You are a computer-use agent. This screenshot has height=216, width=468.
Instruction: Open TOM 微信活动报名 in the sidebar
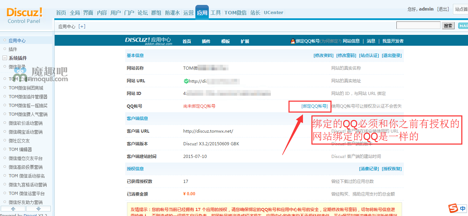pos(26,176)
